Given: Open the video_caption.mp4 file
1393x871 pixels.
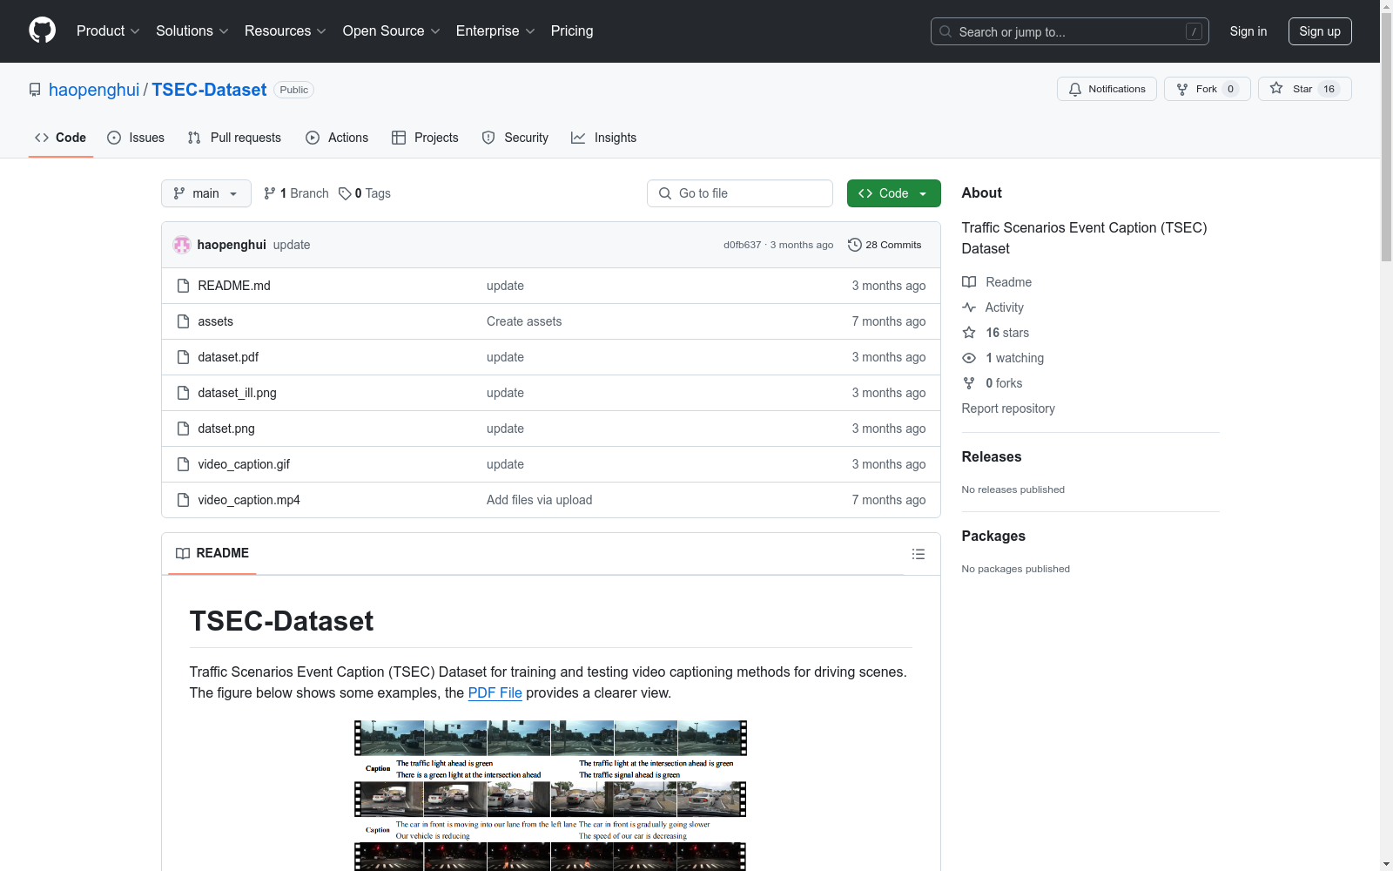Looking at the screenshot, I should pos(249,500).
